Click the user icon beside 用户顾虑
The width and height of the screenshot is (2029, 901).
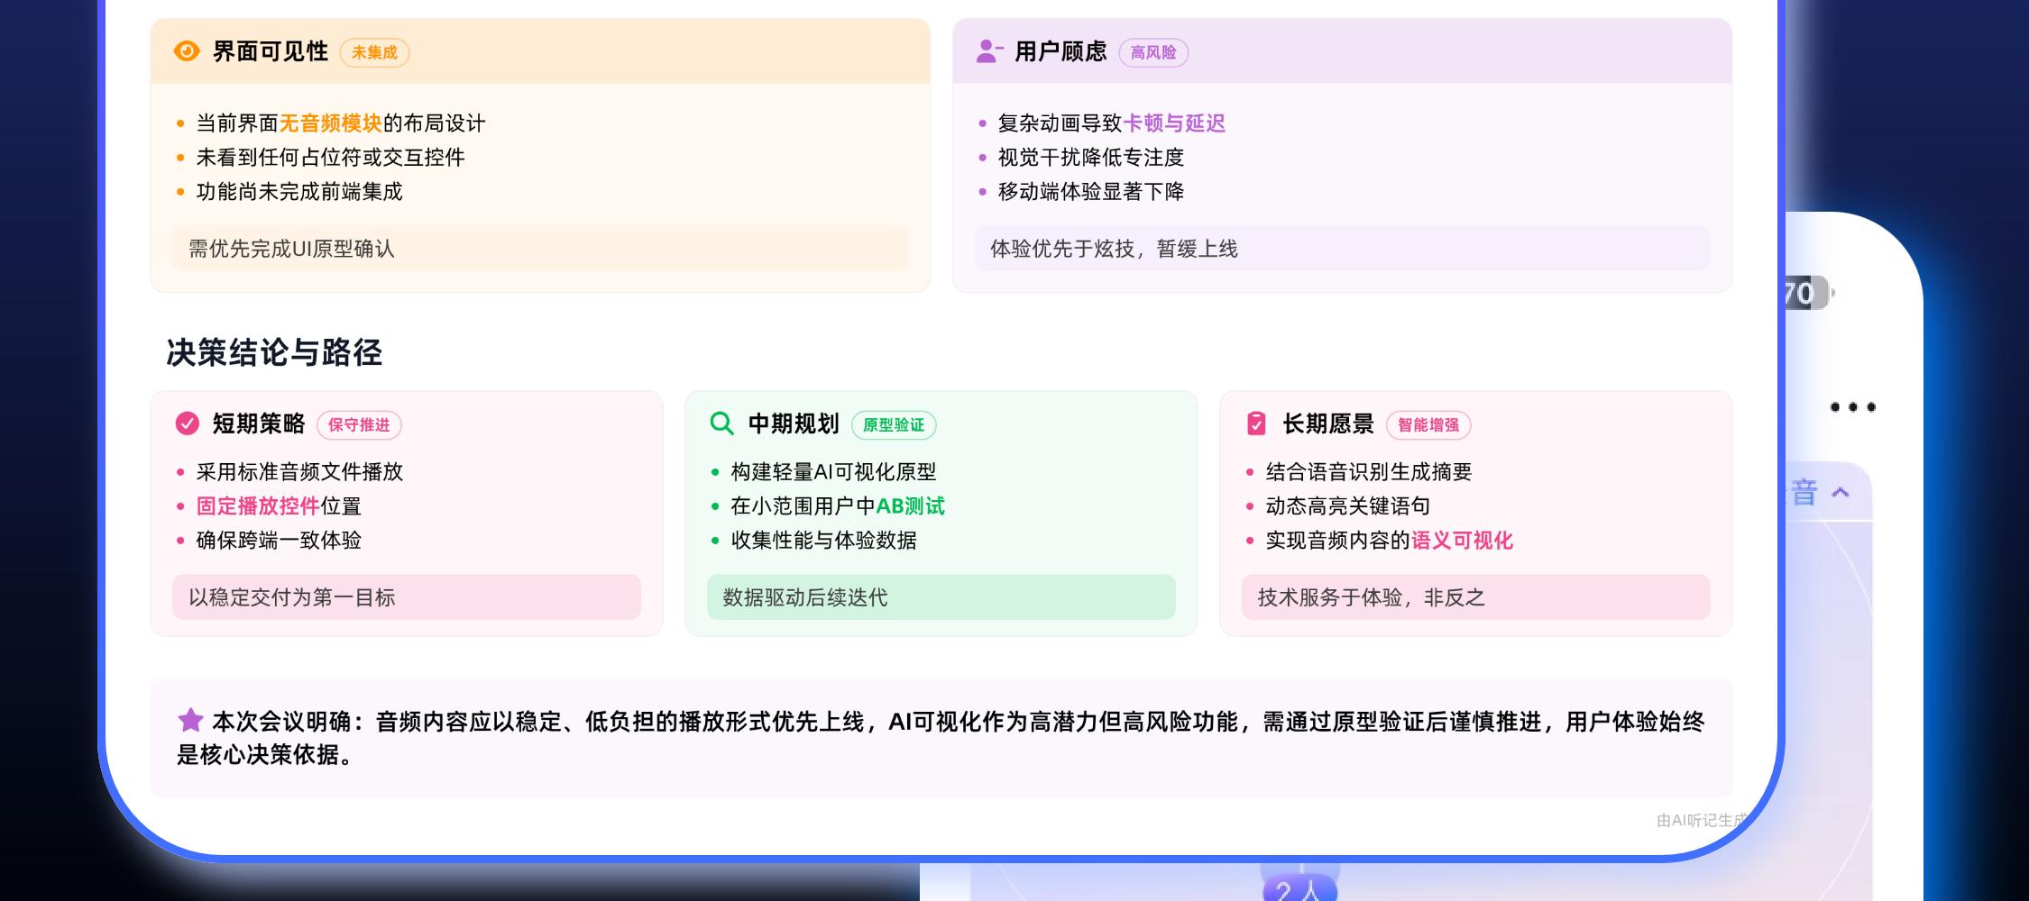pos(989,51)
